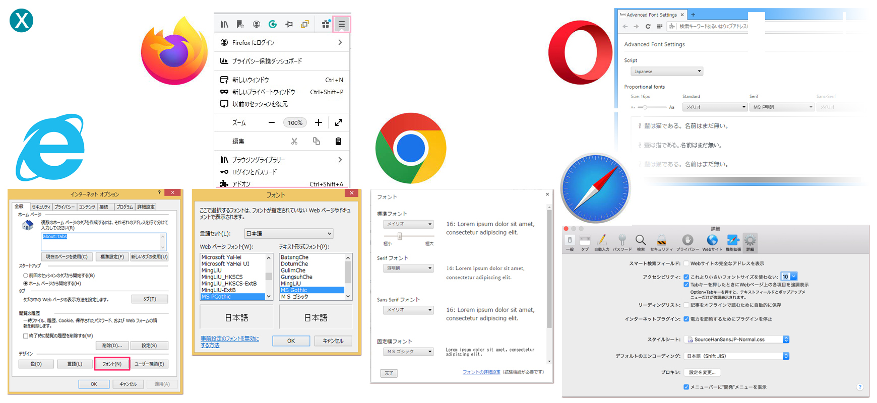Open Opera Script Japanese dropdown
The image size is (877, 403).
[x=667, y=72]
